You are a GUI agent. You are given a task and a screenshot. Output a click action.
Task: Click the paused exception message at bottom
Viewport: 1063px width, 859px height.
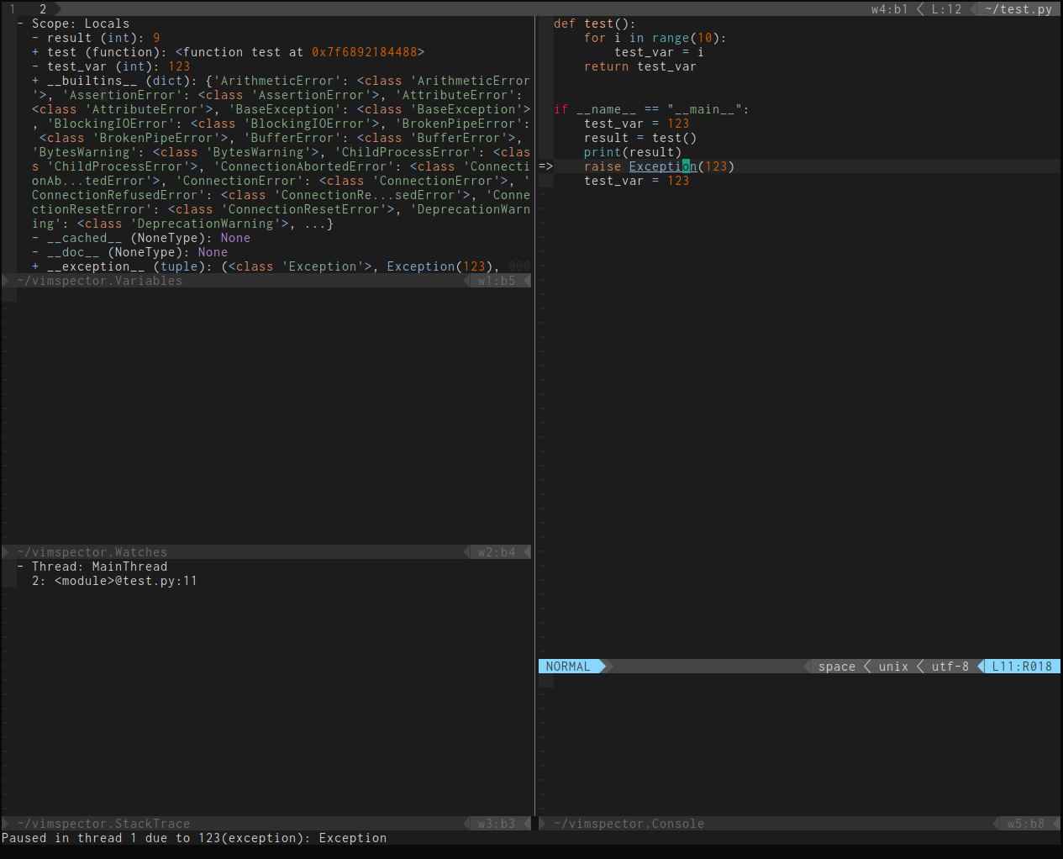coord(193,837)
